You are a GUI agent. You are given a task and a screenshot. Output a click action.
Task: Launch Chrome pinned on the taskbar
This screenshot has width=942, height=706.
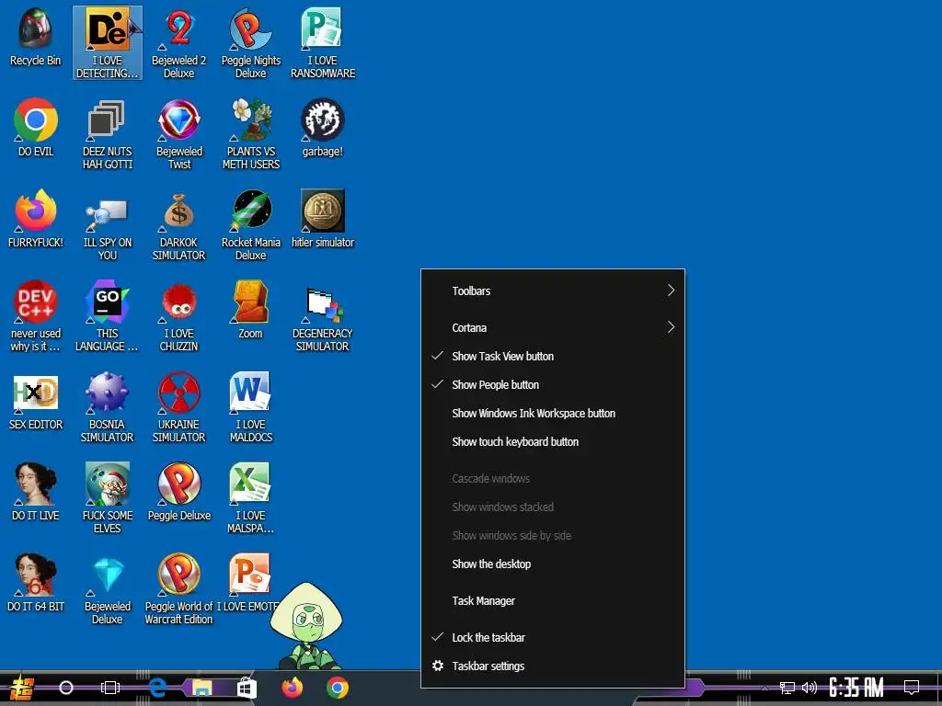click(x=338, y=688)
